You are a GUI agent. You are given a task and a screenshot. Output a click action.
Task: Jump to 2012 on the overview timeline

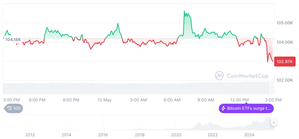click(30, 135)
